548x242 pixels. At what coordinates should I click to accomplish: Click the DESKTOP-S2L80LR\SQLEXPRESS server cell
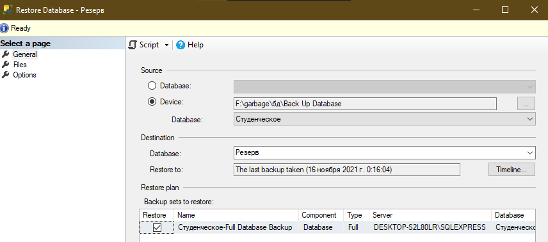pos(430,227)
